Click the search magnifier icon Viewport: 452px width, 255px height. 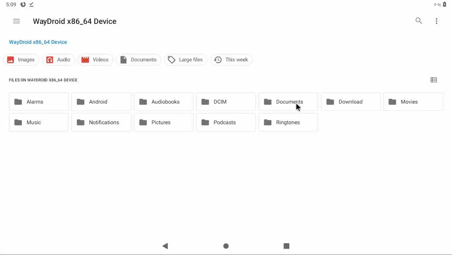[419, 21]
